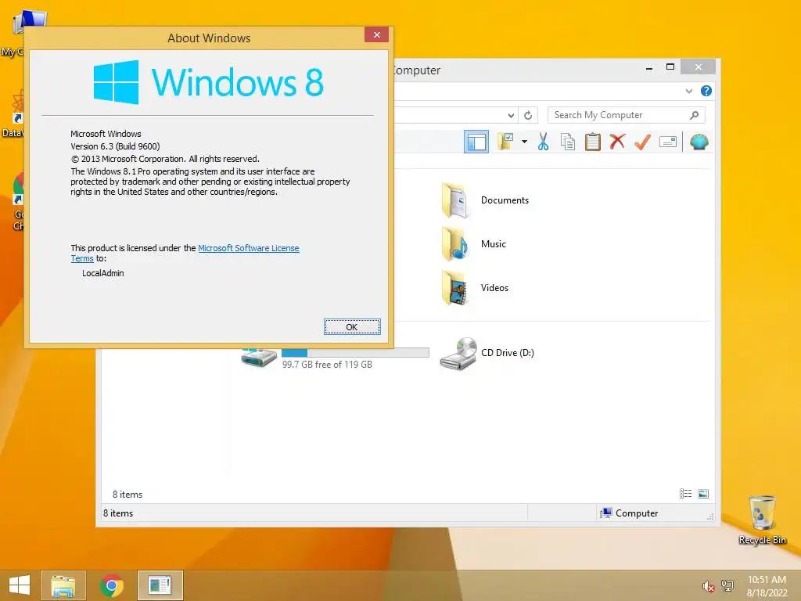Click the E-mail envelope toolbar icon

pos(668,142)
